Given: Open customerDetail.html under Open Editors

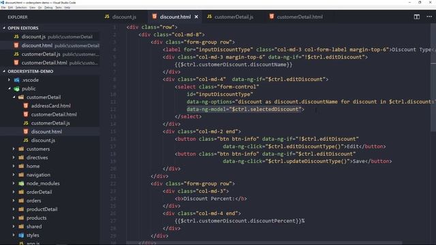Looking at the screenshot, I should coord(50,63).
